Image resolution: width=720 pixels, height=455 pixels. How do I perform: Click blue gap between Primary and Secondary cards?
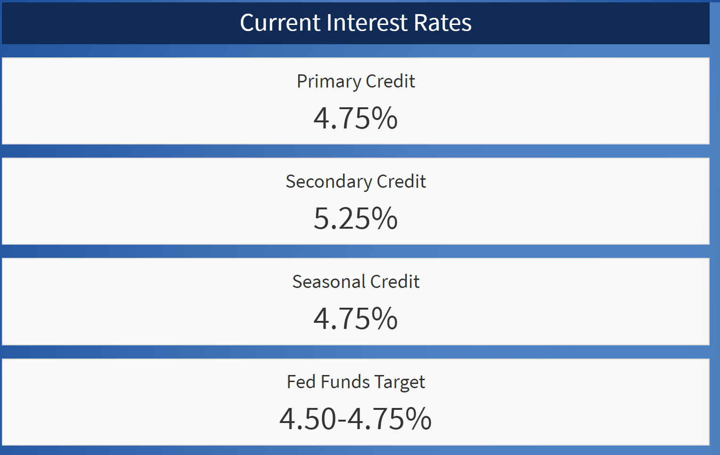pos(356,151)
